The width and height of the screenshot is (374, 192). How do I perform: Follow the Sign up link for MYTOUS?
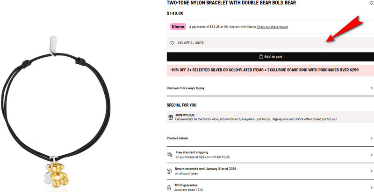[x=279, y=119]
